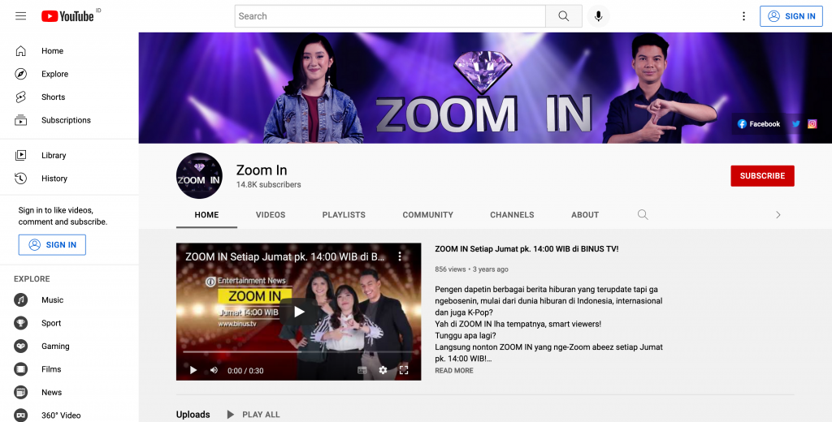This screenshot has height=422, width=832.
Task: Go to YouTube home via logo
Action: coord(67,16)
